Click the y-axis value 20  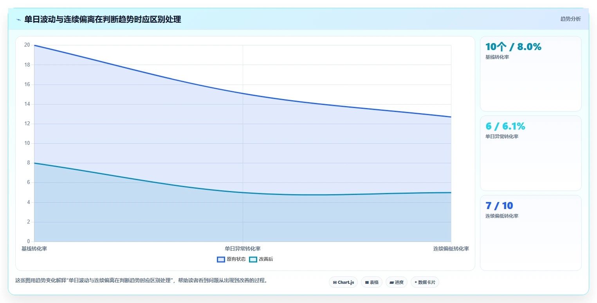point(27,45)
